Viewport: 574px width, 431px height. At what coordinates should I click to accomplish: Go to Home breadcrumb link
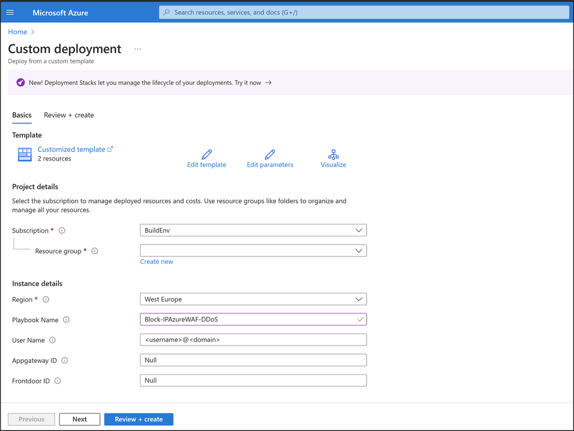(x=18, y=32)
